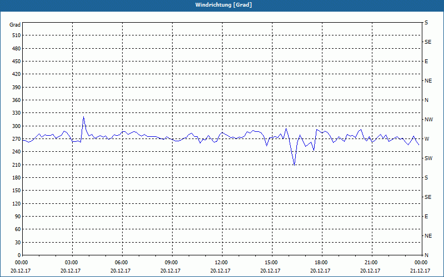Click the '21.12.17' date label
This screenshot has width=444, height=277.
click(x=420, y=271)
